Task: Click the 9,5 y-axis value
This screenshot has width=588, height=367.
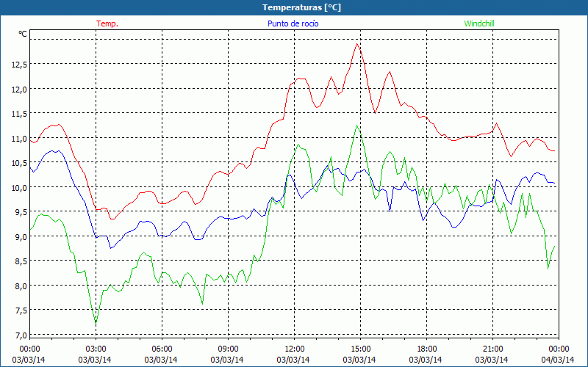Action: (x=21, y=211)
